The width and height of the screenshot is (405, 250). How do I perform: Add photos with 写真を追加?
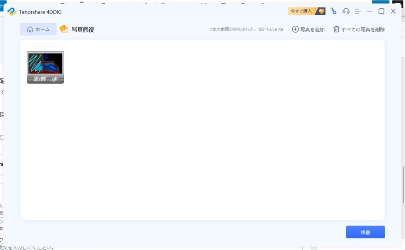point(308,29)
